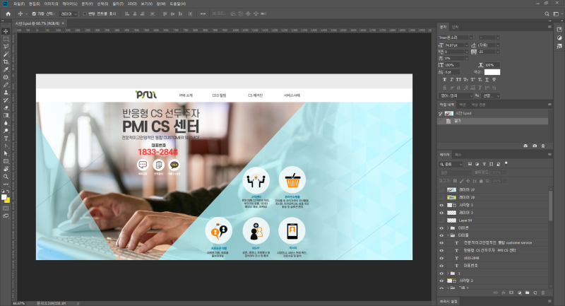Select the Crop tool
Viewport: 565px width, 306px height.
click(6, 62)
